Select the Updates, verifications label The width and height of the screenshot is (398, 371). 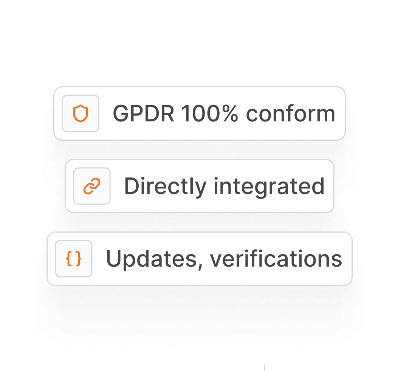[224, 259]
